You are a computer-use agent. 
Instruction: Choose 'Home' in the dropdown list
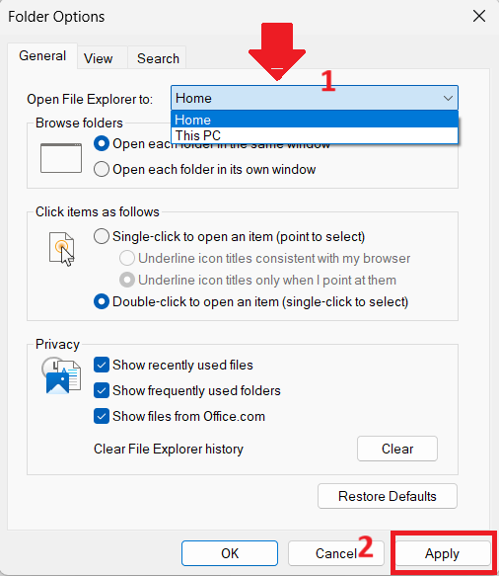pos(315,120)
